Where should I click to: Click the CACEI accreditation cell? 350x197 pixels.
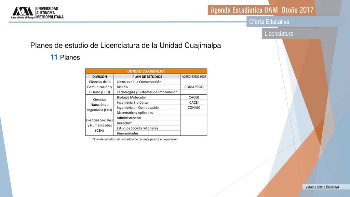pos(194,102)
